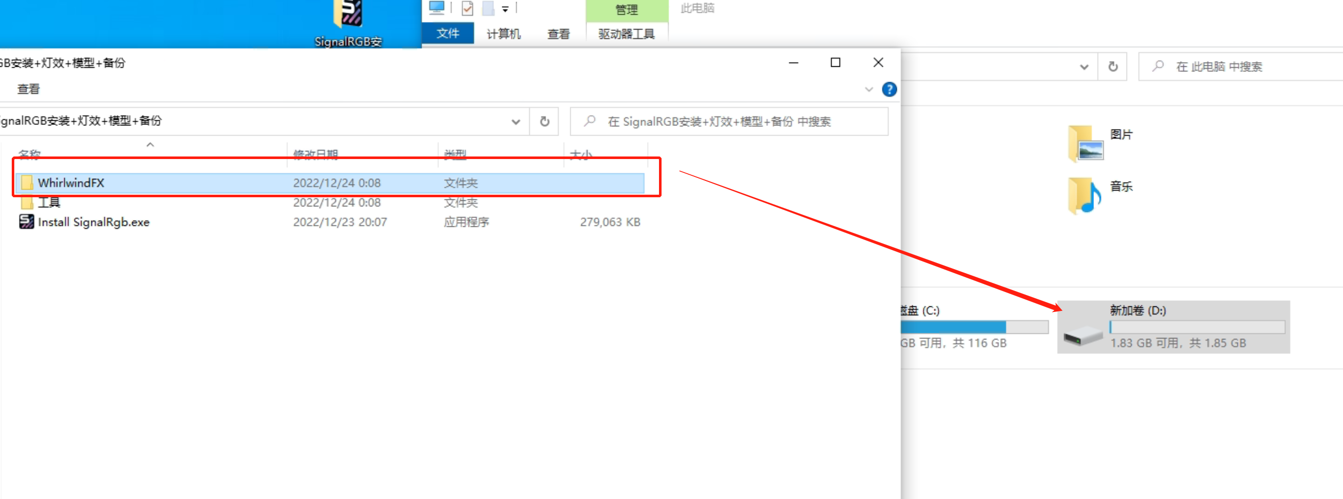Refresh the SignalRGB folder window
The height and width of the screenshot is (499, 1343).
click(544, 121)
